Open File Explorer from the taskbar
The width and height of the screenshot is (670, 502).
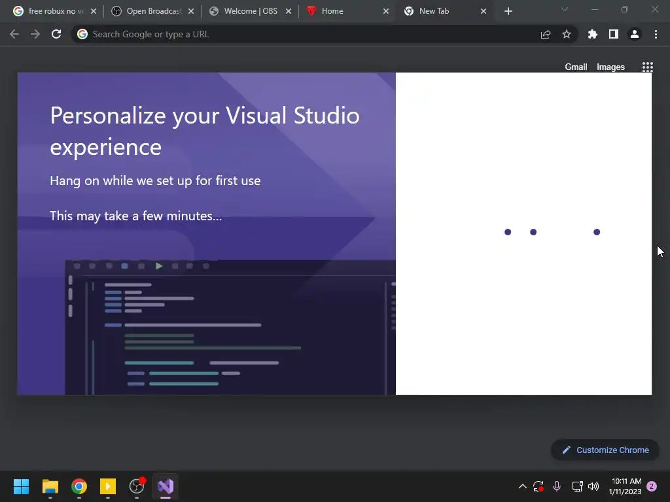[50, 486]
